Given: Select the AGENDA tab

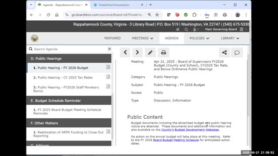Looking at the screenshot, I should 172,38.
